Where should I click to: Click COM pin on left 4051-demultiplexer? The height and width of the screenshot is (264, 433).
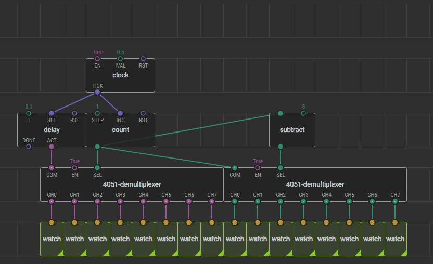52,168
